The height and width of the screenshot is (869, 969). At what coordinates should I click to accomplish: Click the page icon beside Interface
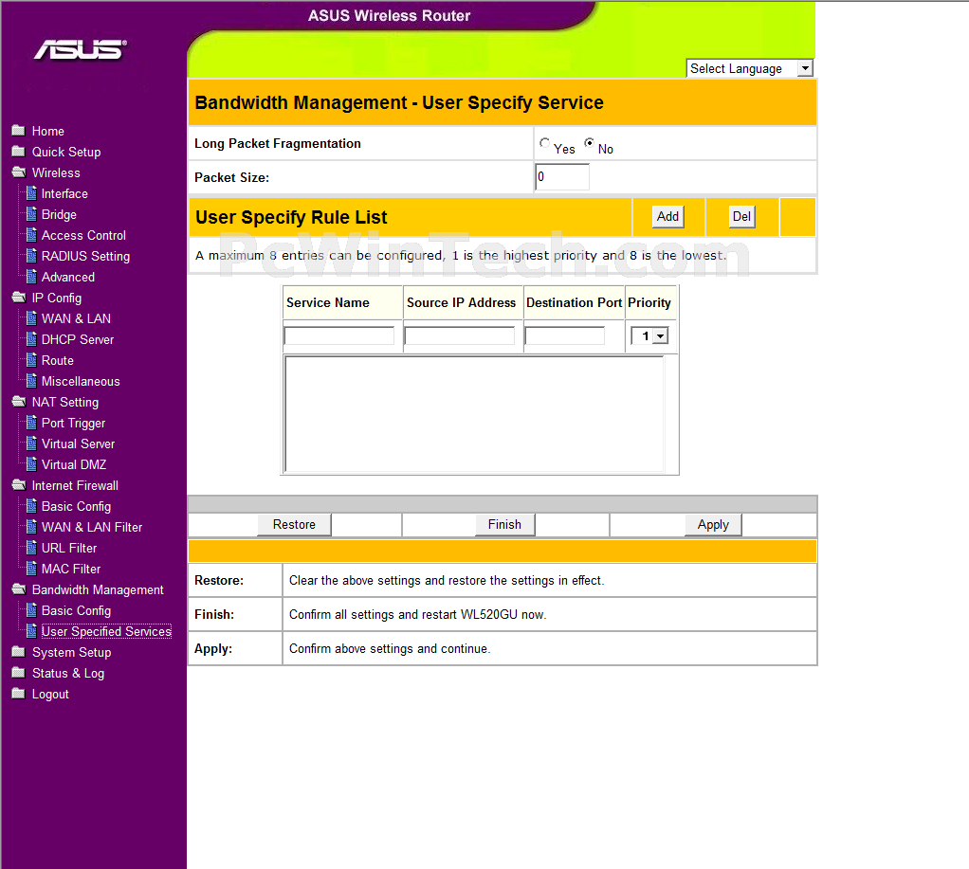tap(31, 193)
